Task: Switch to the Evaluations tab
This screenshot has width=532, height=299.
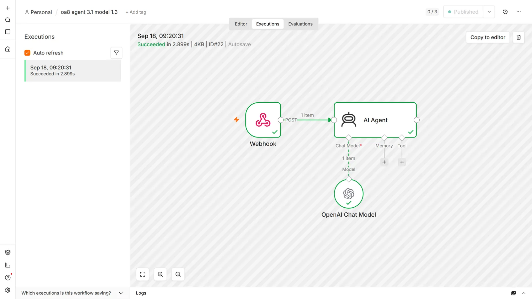Action: click(x=300, y=24)
